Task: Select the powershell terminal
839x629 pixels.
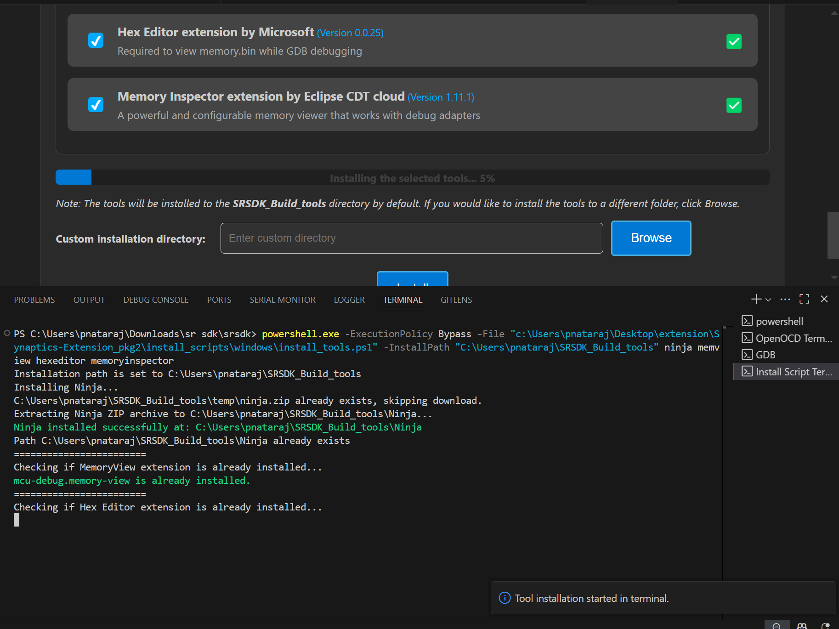Action: (x=779, y=321)
